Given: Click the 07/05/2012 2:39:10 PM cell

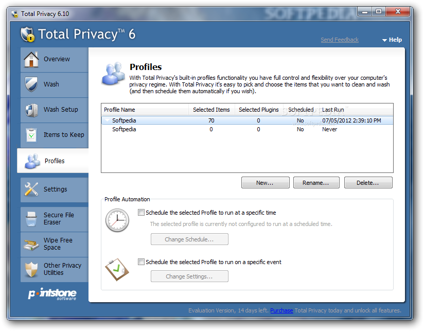Looking at the screenshot, I should point(351,120).
